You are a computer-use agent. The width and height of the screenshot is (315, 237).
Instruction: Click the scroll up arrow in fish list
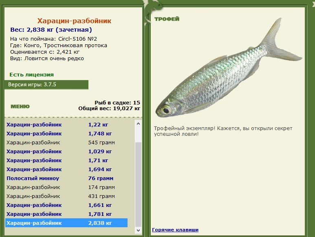coord(138,124)
